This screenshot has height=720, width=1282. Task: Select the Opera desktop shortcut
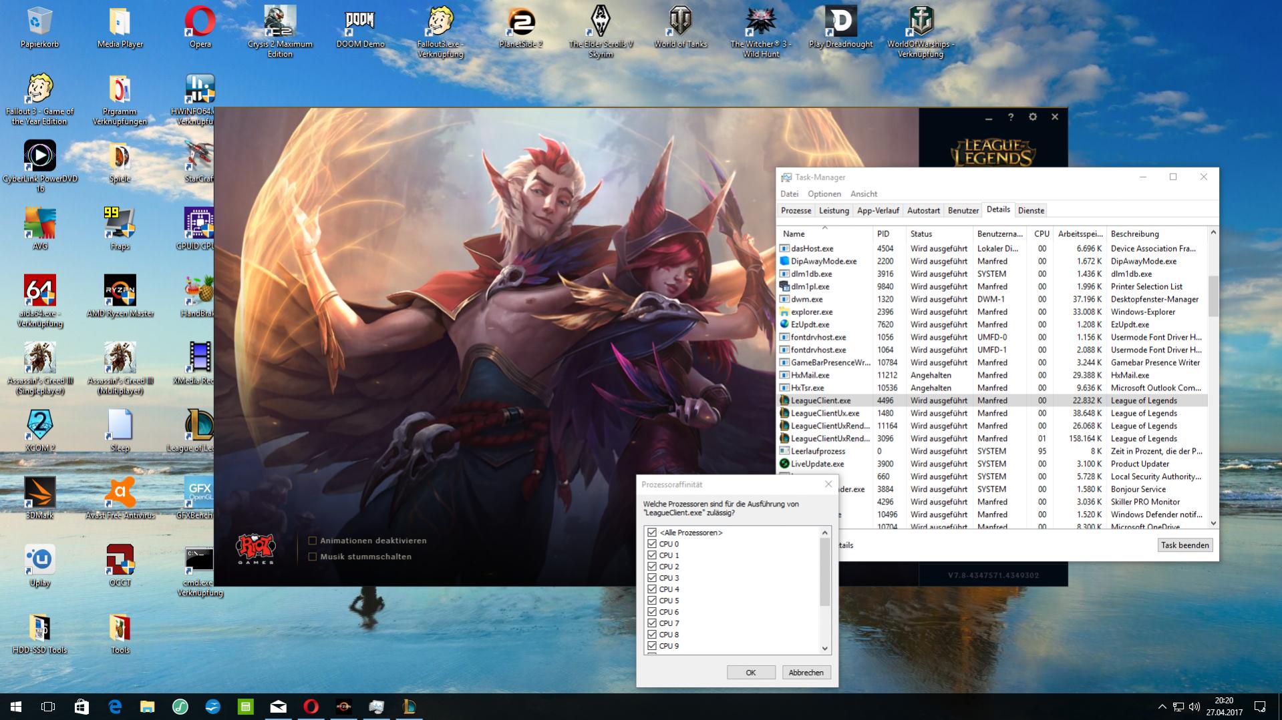[200, 28]
